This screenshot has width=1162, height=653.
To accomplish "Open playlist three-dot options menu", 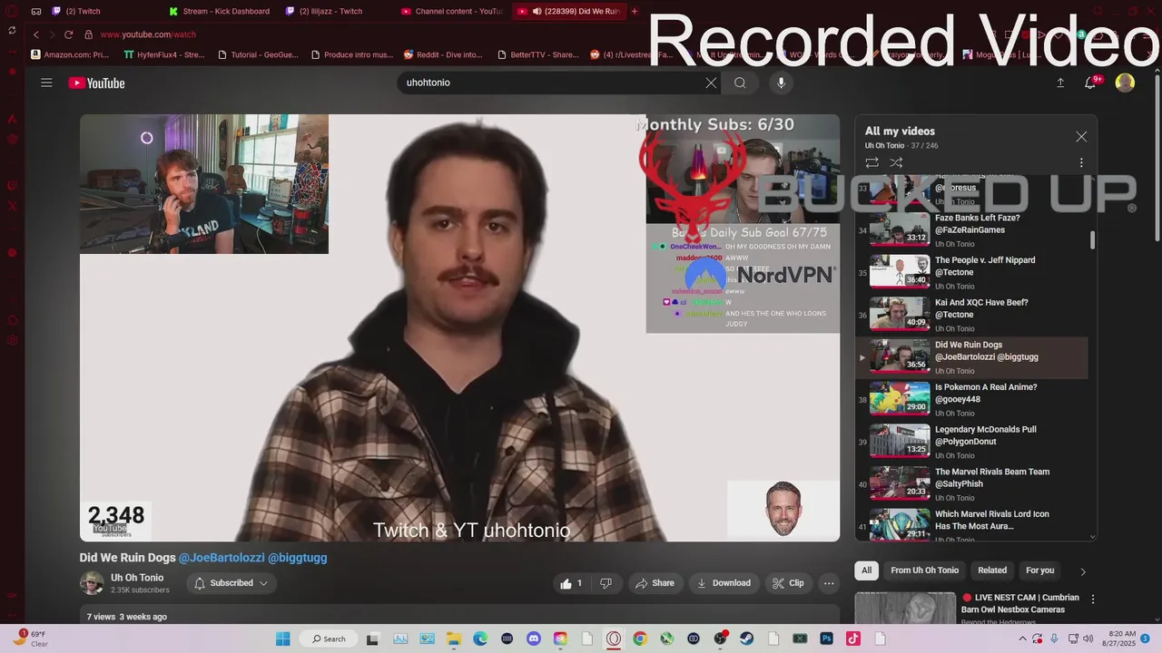I will [x=1081, y=162].
